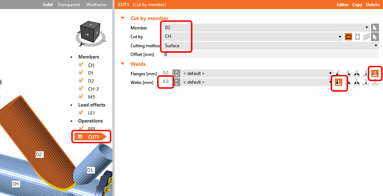Open the Cut by dropdown showing CH
This screenshot has height=196, width=383.
253,37
